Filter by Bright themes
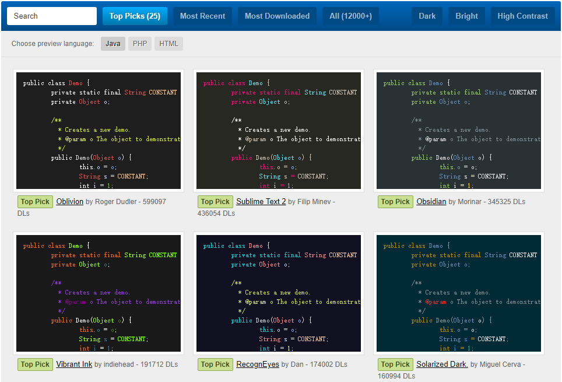Image resolution: width=562 pixels, height=382 pixels. point(466,16)
